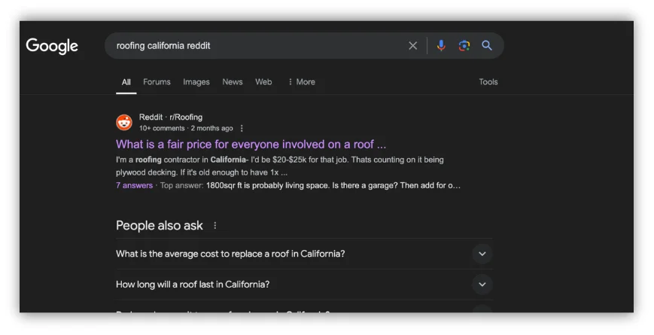The width and height of the screenshot is (654, 335).
Task: Click the question about average roof replacement cost
Action: [230, 254]
